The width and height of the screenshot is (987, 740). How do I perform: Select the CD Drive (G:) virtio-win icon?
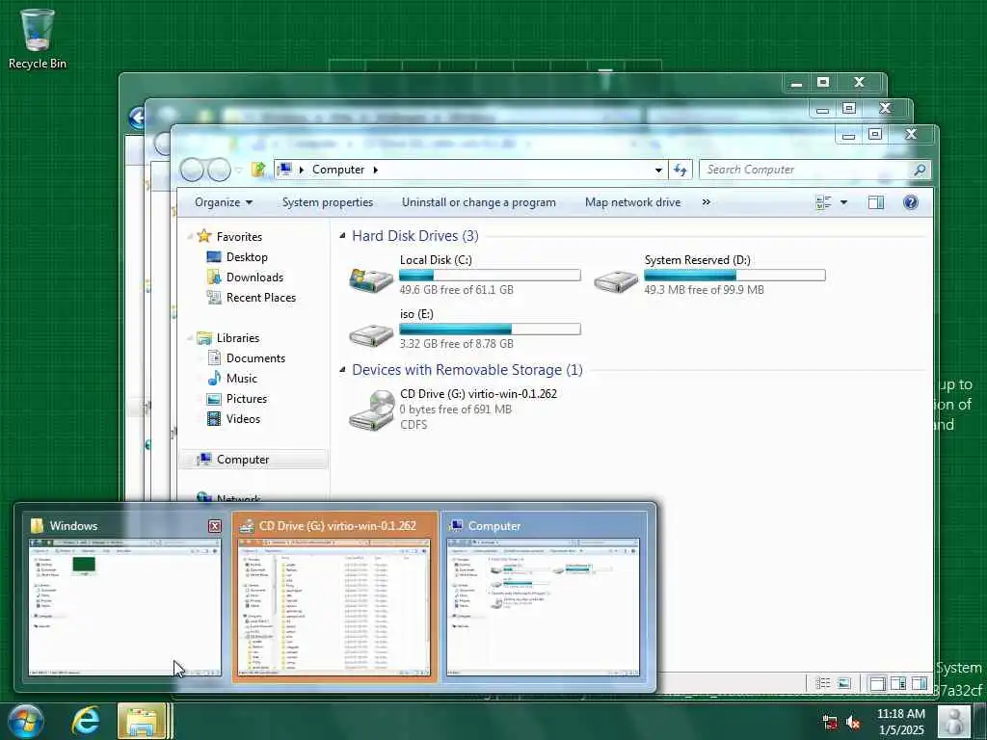point(372,410)
